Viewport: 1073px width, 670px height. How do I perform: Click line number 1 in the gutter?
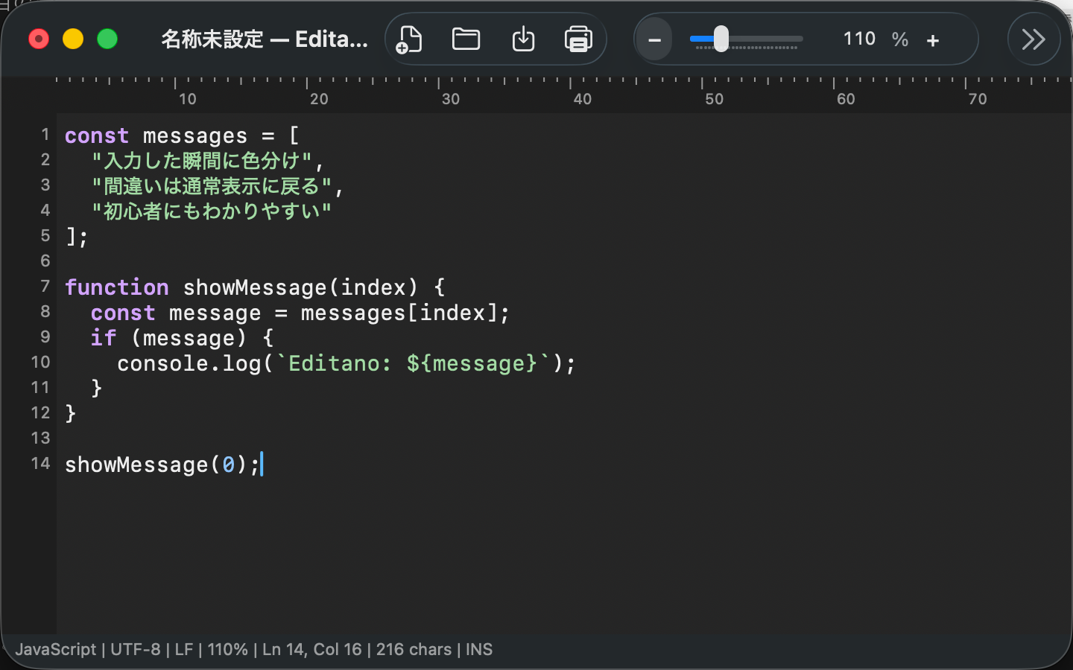pyautogui.click(x=45, y=135)
